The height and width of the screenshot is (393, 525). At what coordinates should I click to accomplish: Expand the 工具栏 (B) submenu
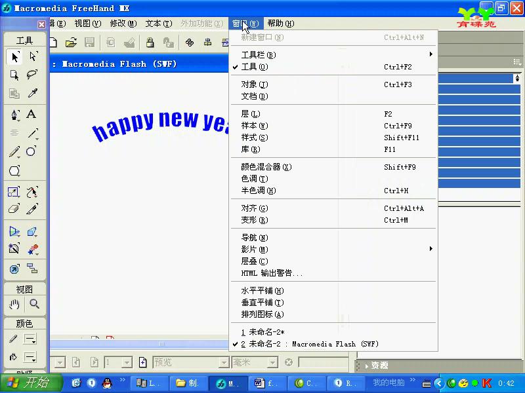333,55
